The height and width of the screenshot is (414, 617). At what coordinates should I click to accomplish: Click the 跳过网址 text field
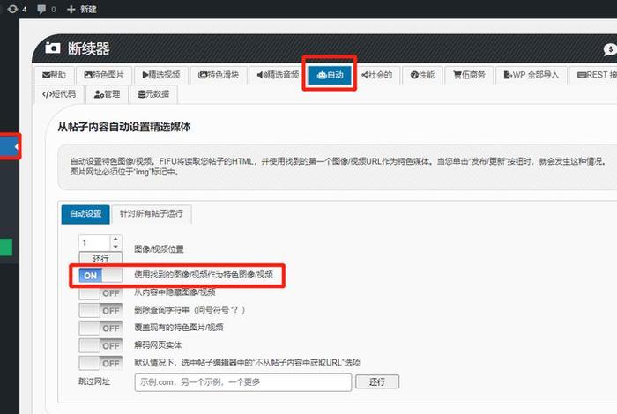pos(242,382)
